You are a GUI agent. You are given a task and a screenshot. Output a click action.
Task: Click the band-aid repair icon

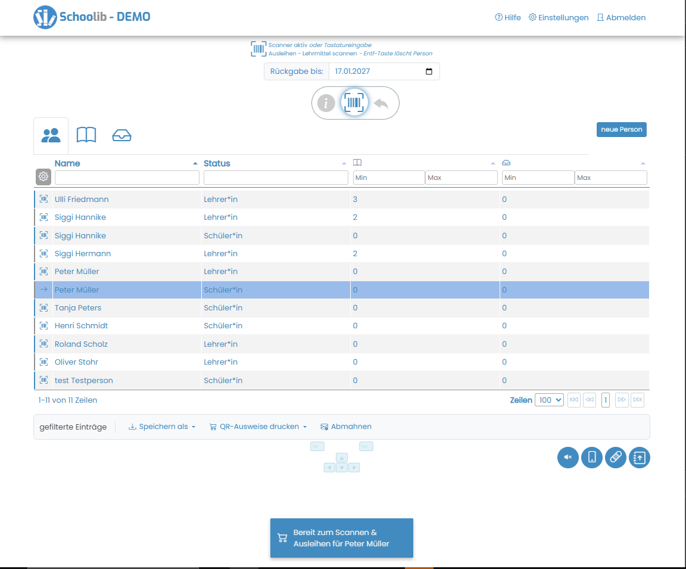[x=615, y=458]
